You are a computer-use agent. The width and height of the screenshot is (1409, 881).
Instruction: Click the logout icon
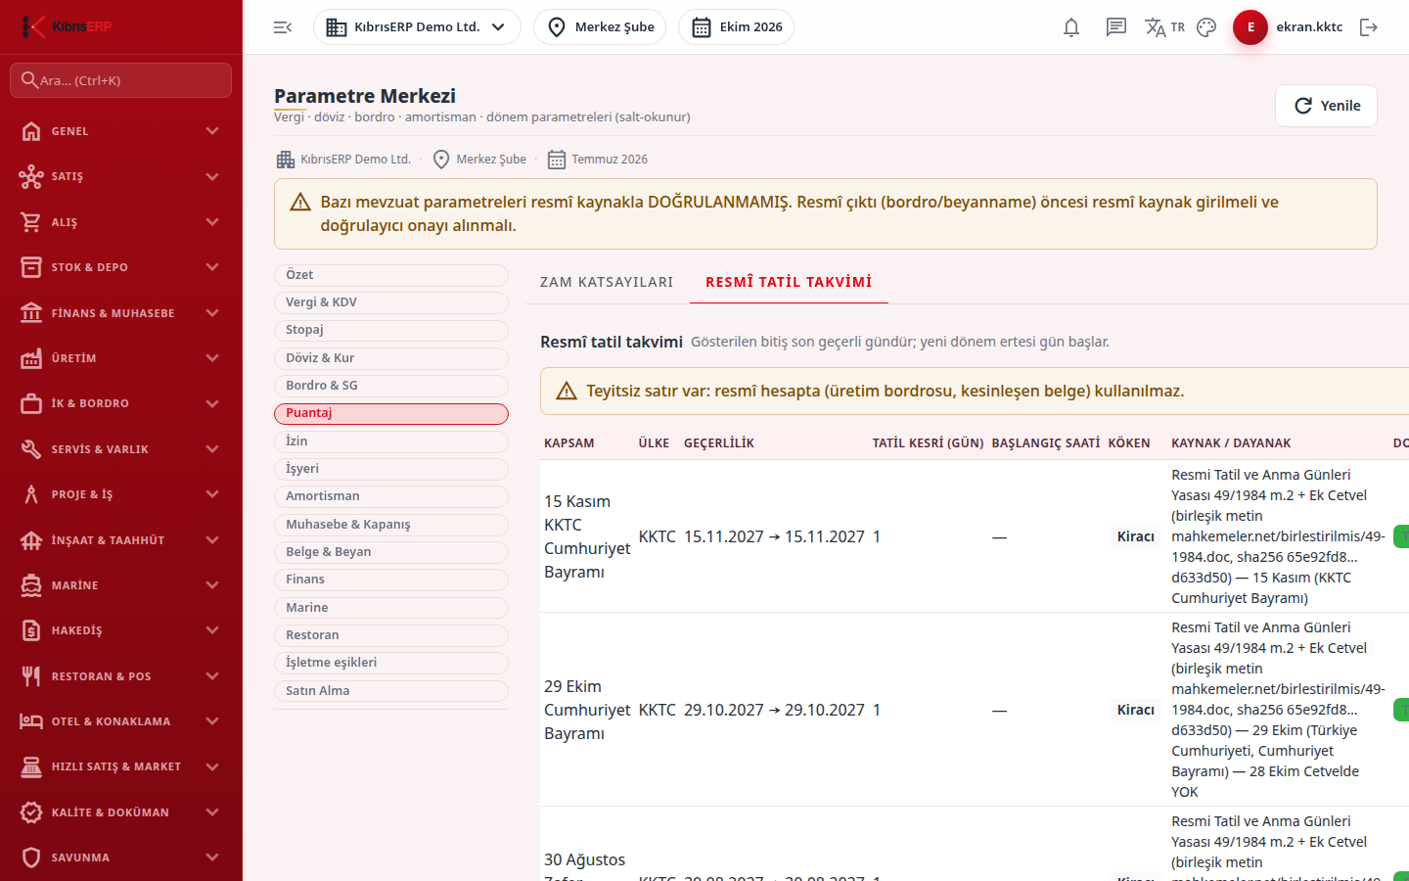[x=1369, y=27]
